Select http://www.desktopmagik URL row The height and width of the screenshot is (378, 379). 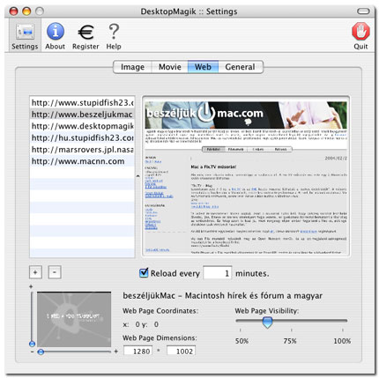pyautogui.click(x=82, y=126)
